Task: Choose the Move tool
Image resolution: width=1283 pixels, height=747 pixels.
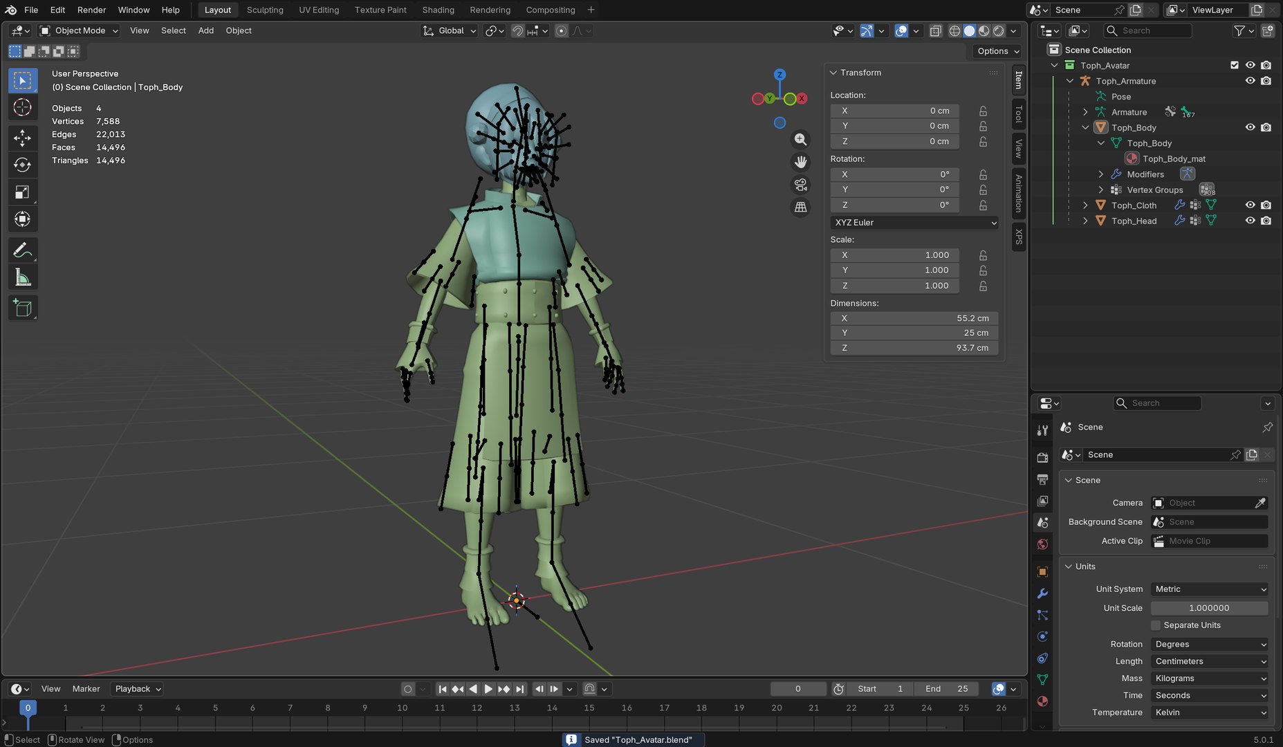Action: click(23, 138)
